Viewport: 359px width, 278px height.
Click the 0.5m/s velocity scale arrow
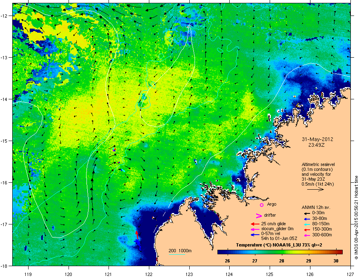tap(315, 189)
